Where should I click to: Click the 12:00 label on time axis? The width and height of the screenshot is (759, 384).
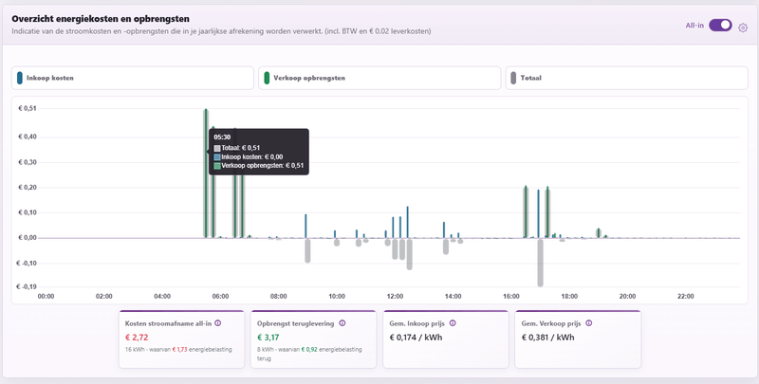(x=395, y=297)
